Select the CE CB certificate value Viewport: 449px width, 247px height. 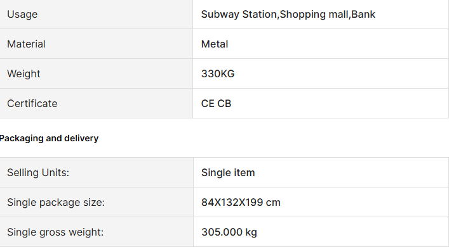[x=216, y=103]
